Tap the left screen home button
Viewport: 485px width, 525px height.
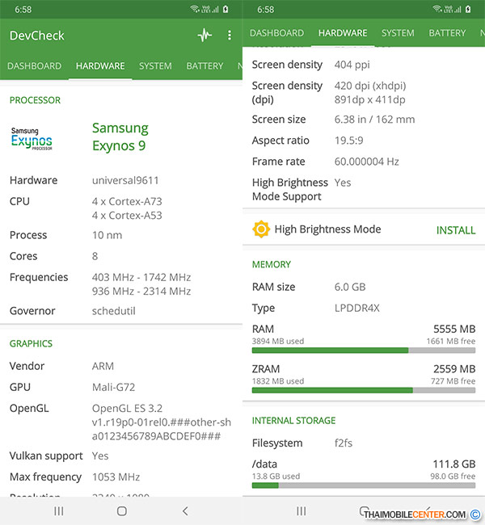point(122,511)
